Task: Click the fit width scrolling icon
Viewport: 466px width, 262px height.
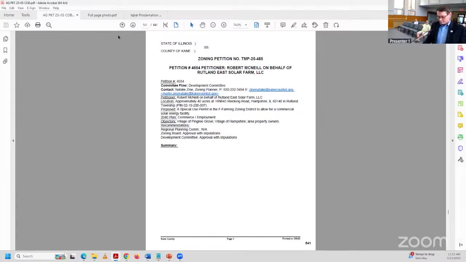Action: (256, 25)
